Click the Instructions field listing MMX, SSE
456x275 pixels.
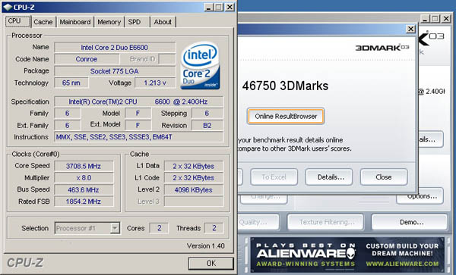(x=139, y=137)
